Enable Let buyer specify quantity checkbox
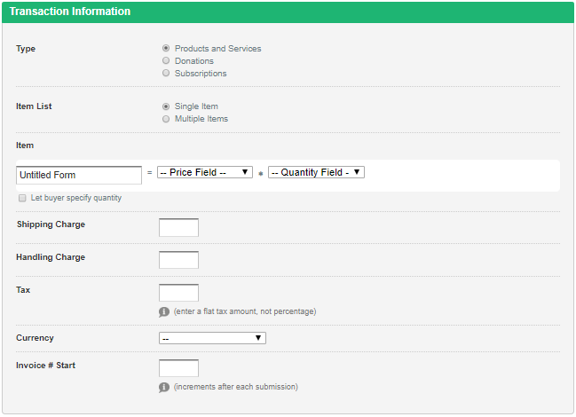This screenshot has width=576, height=417. pyautogui.click(x=22, y=198)
